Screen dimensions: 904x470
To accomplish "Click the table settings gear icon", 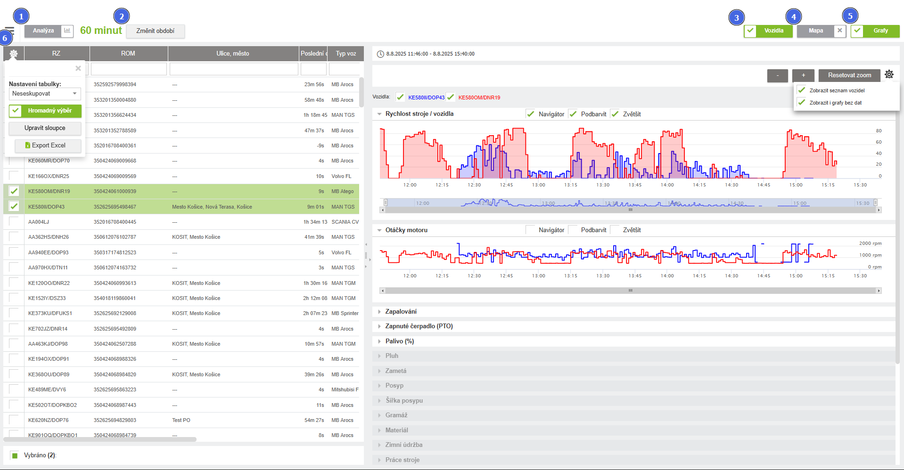I will click(14, 54).
